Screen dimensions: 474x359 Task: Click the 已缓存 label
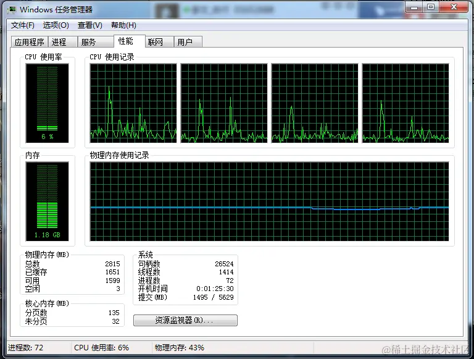click(x=36, y=272)
